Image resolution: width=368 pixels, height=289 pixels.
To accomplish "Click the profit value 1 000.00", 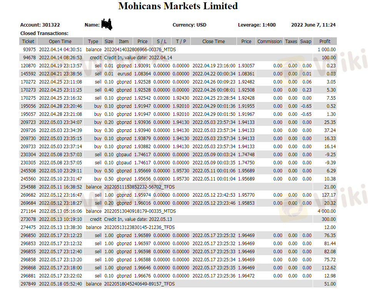I will pyautogui.click(x=327, y=50).
